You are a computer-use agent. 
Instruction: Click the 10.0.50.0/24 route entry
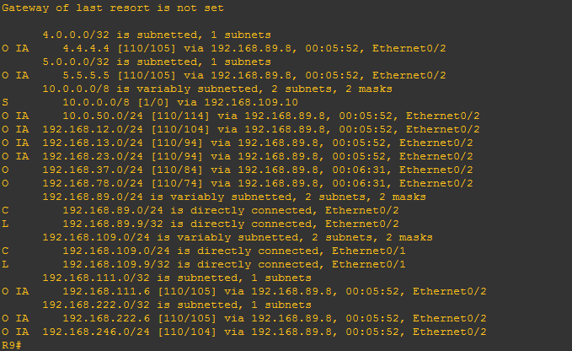241,116
